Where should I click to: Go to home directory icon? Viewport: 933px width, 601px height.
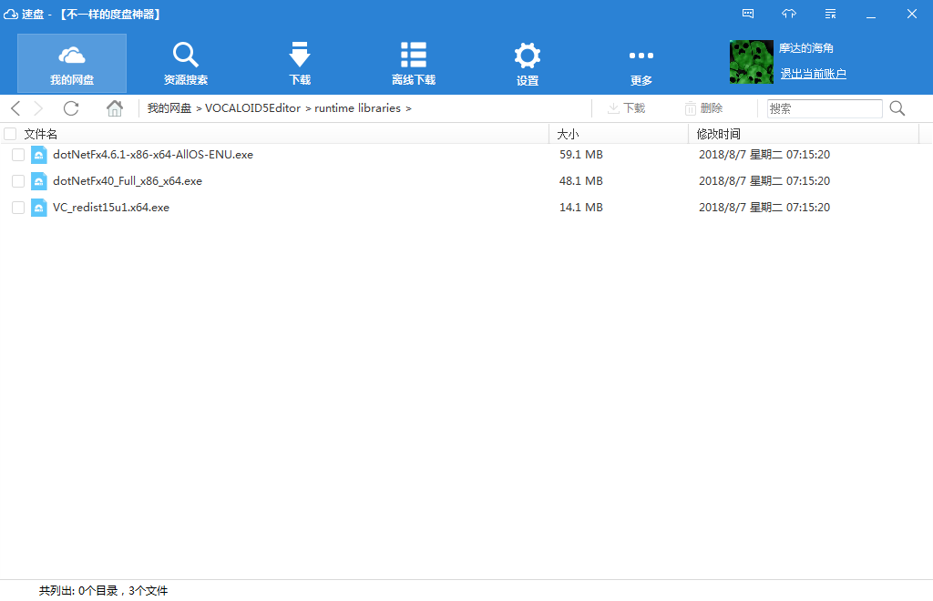tap(115, 108)
